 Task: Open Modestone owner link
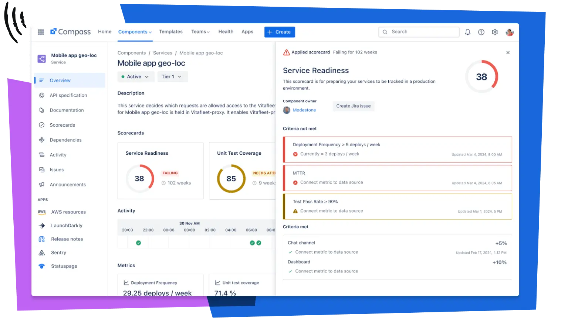click(x=304, y=110)
